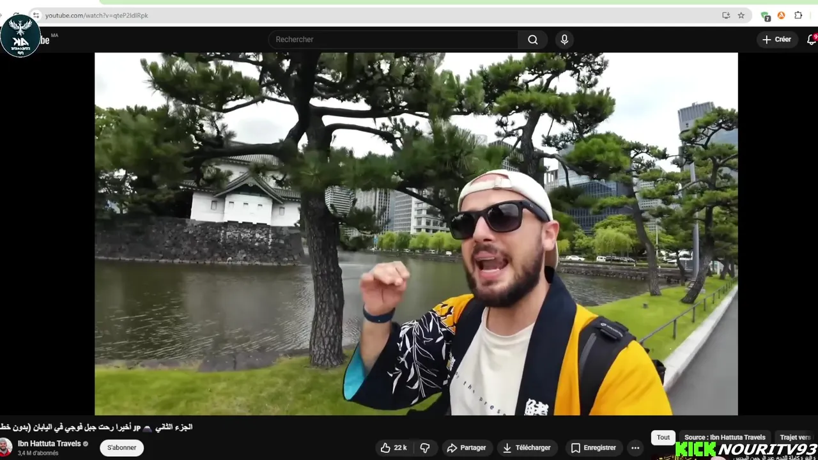The height and width of the screenshot is (460, 818).
Task: Click the browser address bar URL
Action: click(96, 15)
